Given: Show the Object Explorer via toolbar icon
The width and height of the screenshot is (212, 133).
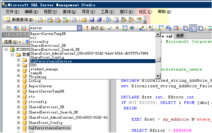Looking at the screenshot, I should click(x=124, y=20).
